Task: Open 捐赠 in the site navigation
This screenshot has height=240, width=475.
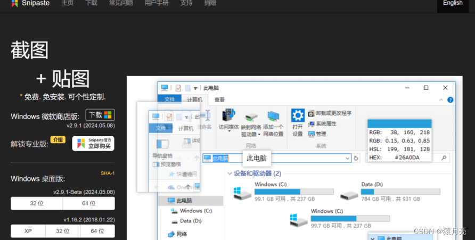Action: (210, 3)
